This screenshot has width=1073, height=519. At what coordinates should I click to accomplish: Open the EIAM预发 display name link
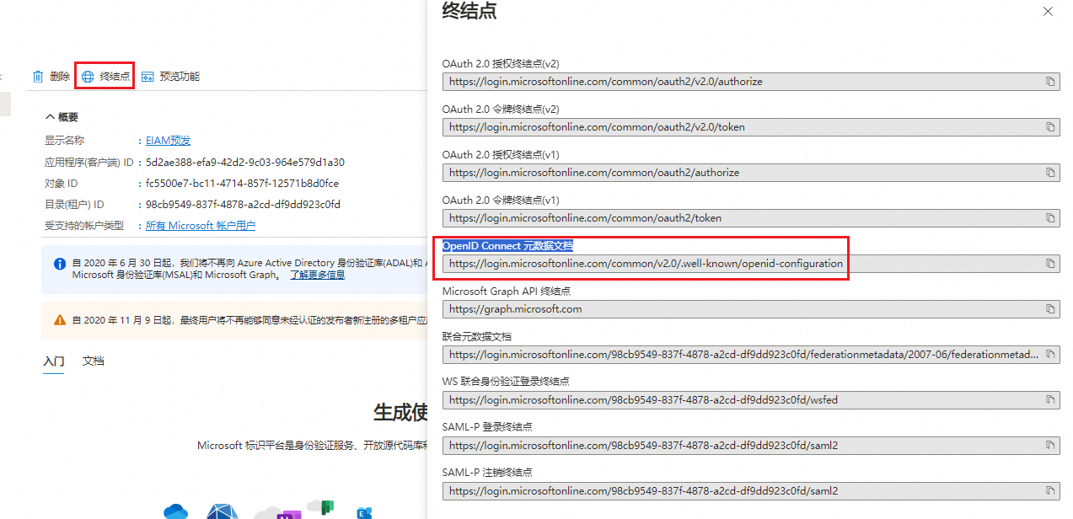[x=168, y=141]
